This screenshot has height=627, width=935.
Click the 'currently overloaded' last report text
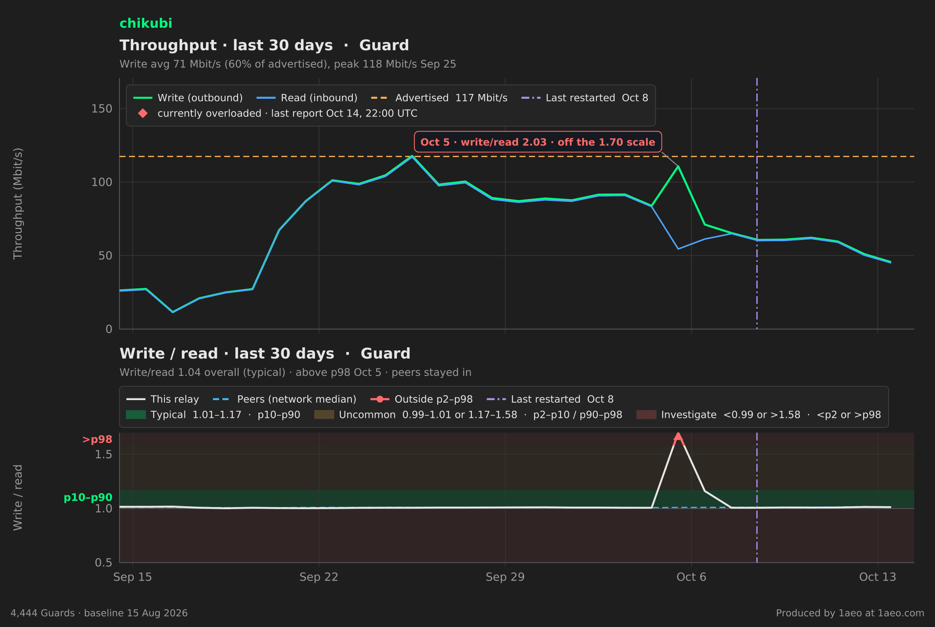tap(287, 113)
